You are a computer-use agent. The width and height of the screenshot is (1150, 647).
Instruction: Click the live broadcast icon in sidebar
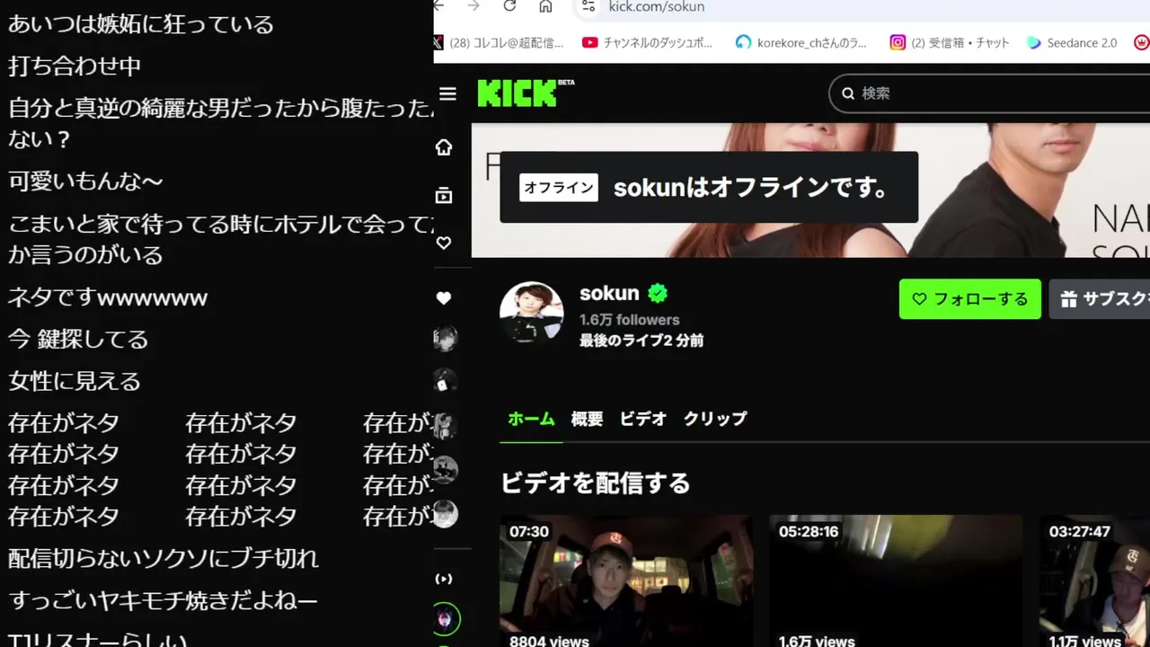coord(444,579)
